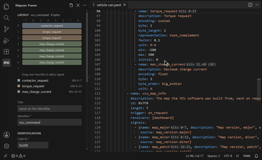Select torque_request block in byte 2 row
262x160 pixels.
[52, 38]
